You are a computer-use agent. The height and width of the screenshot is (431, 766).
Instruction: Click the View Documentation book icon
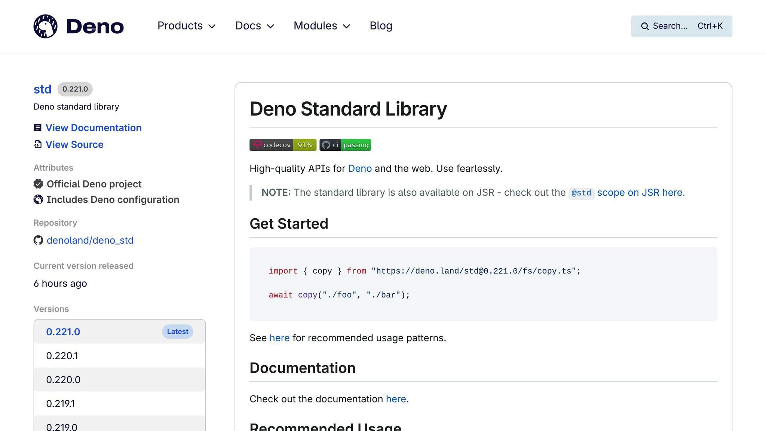[x=38, y=128]
